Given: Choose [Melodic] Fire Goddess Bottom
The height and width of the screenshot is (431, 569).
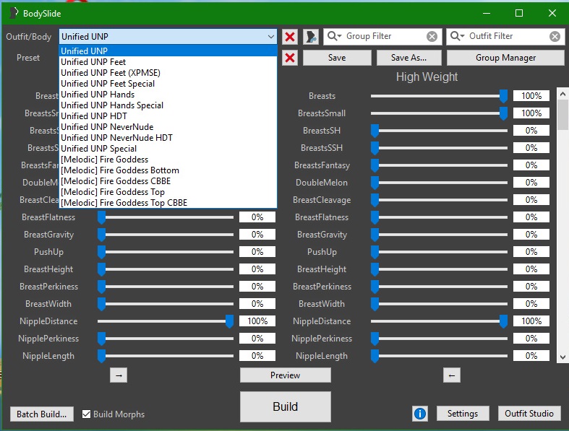Looking at the screenshot, I should tap(168, 170).
